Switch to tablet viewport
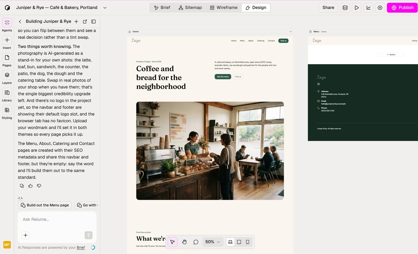418x254 pixels. click(239, 242)
